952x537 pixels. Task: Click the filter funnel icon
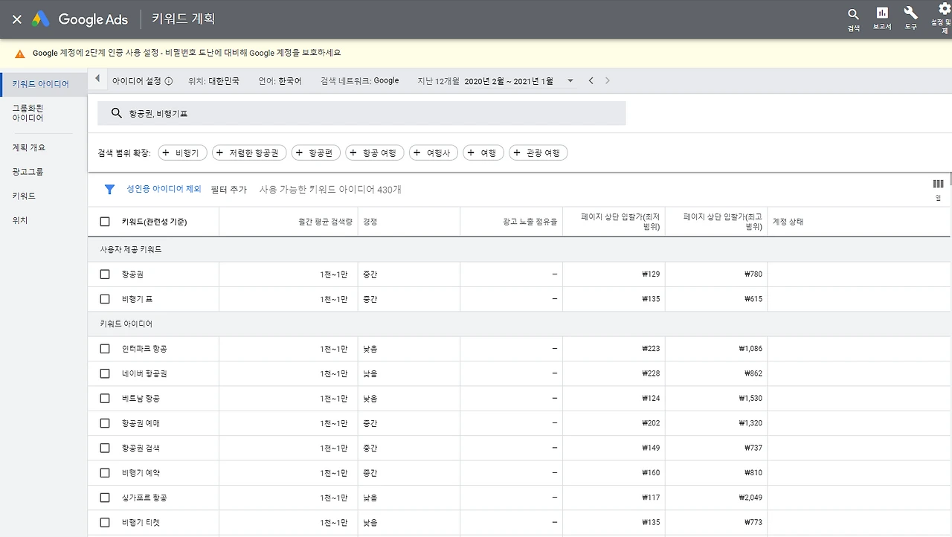[x=109, y=190]
